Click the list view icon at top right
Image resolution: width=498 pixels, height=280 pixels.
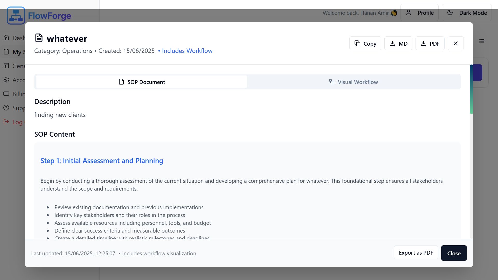click(x=482, y=41)
